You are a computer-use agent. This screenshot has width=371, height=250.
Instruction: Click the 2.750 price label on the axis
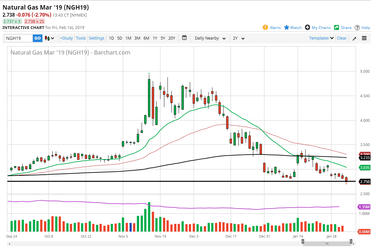(365, 182)
